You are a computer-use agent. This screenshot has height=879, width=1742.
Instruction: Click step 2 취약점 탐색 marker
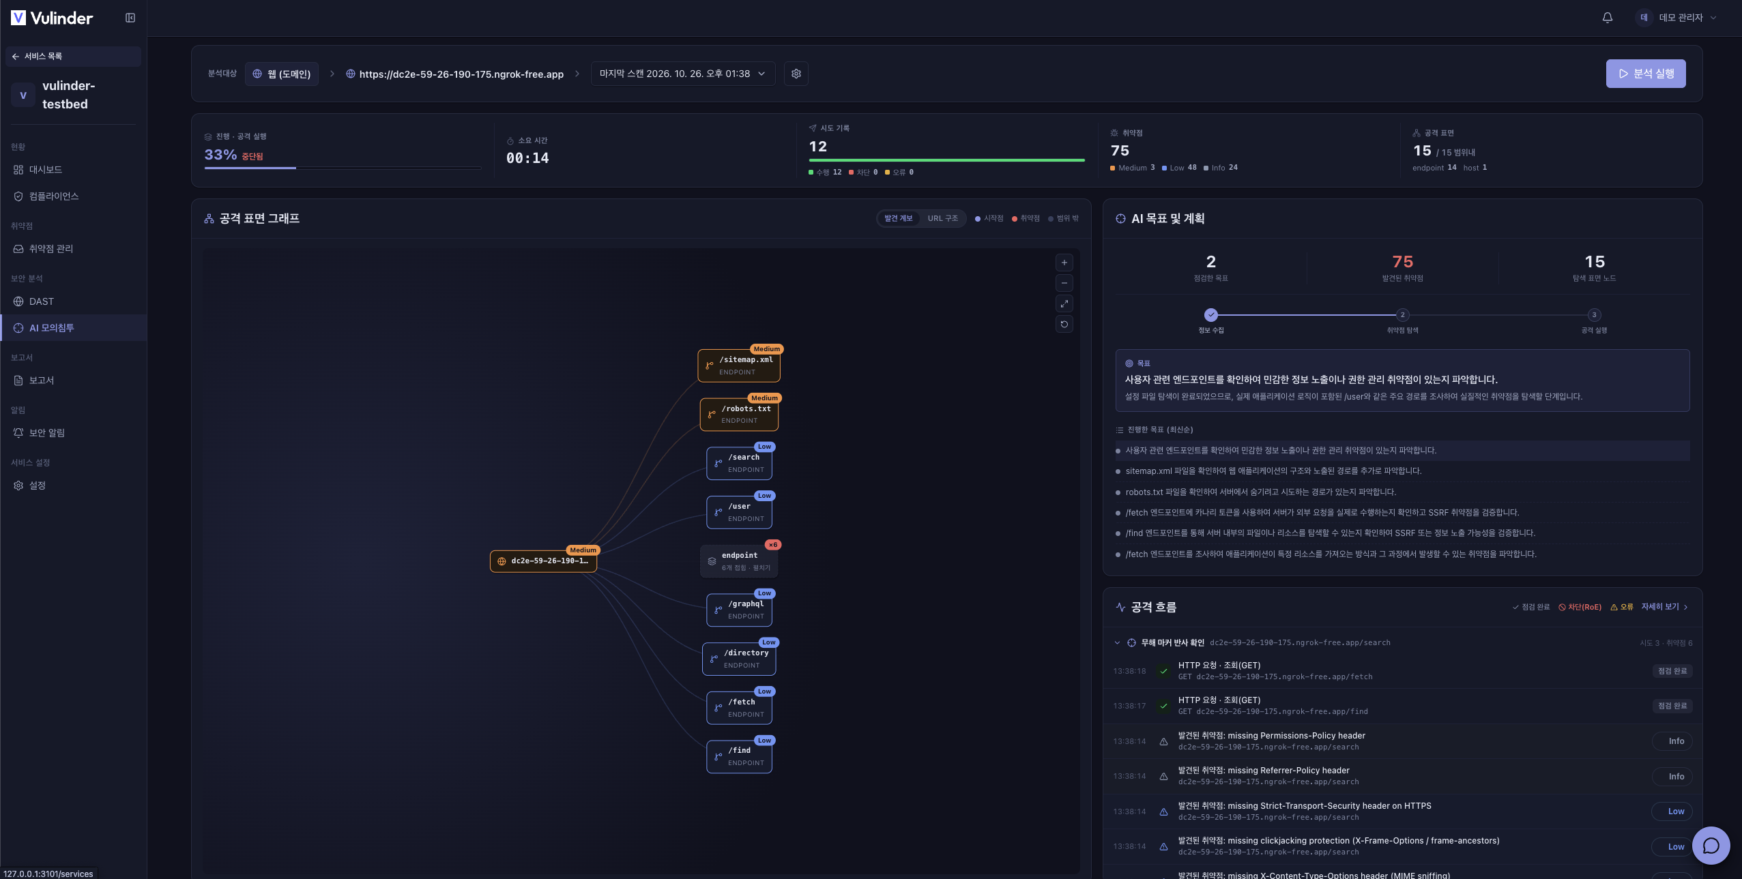coord(1402,315)
